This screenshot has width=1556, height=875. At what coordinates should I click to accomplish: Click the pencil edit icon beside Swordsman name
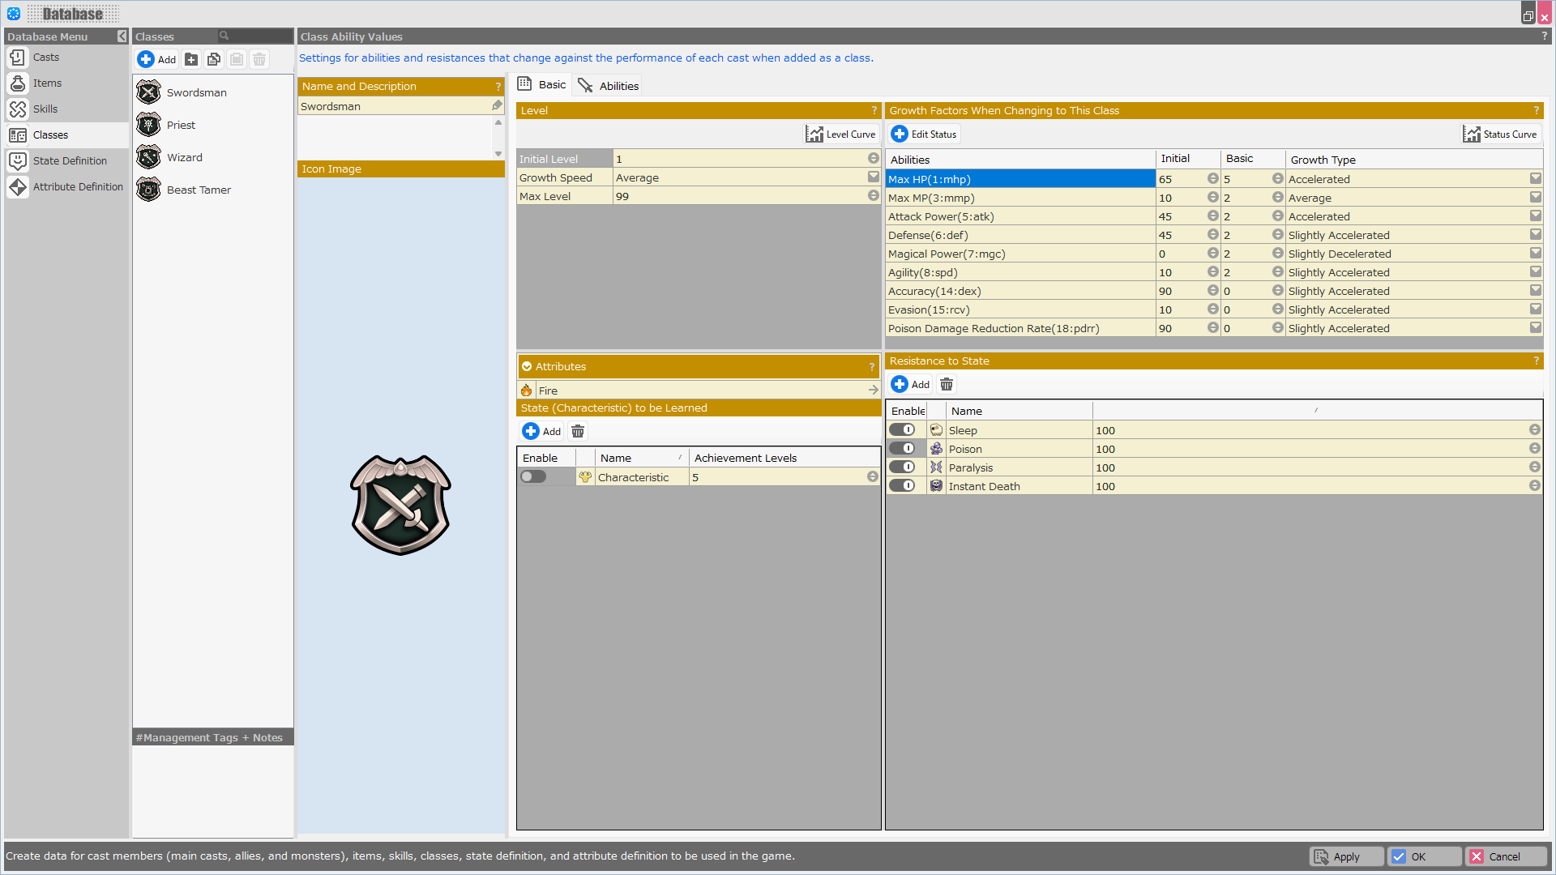point(497,105)
